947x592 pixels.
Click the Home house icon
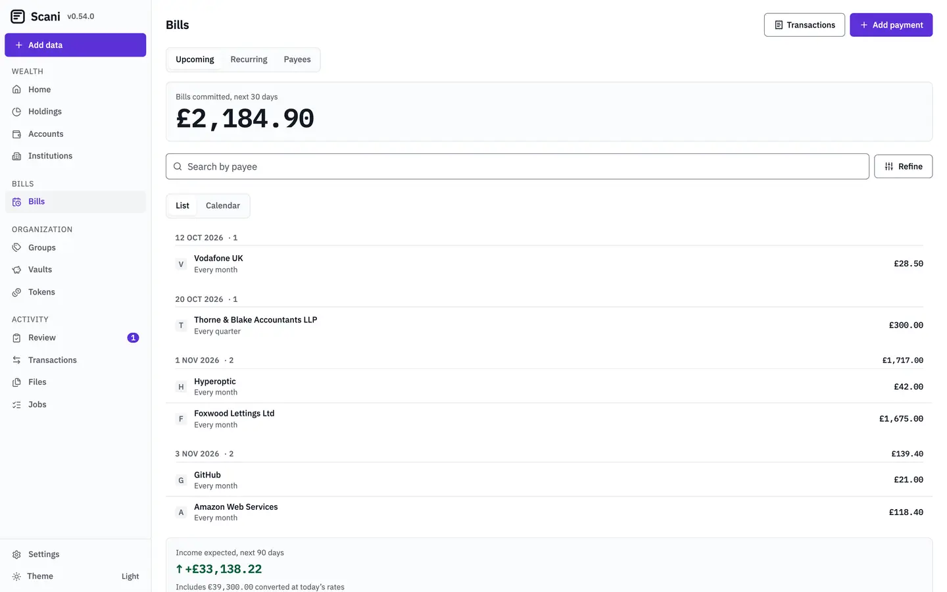tap(16, 89)
